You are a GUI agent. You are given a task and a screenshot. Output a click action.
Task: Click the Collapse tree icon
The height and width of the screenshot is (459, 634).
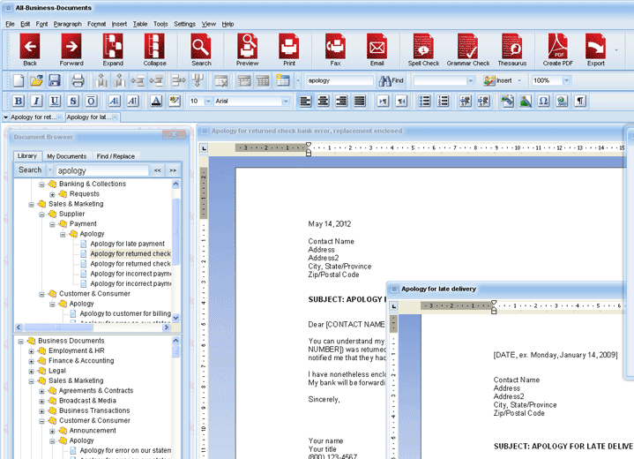coord(154,50)
